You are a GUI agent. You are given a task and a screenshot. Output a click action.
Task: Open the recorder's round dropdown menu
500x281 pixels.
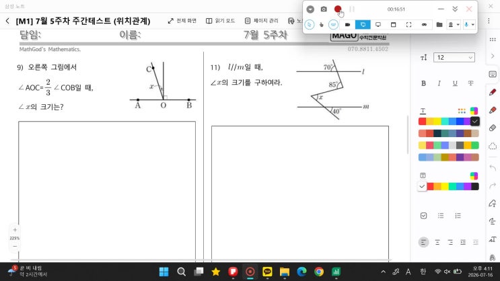pyautogui.click(x=310, y=9)
